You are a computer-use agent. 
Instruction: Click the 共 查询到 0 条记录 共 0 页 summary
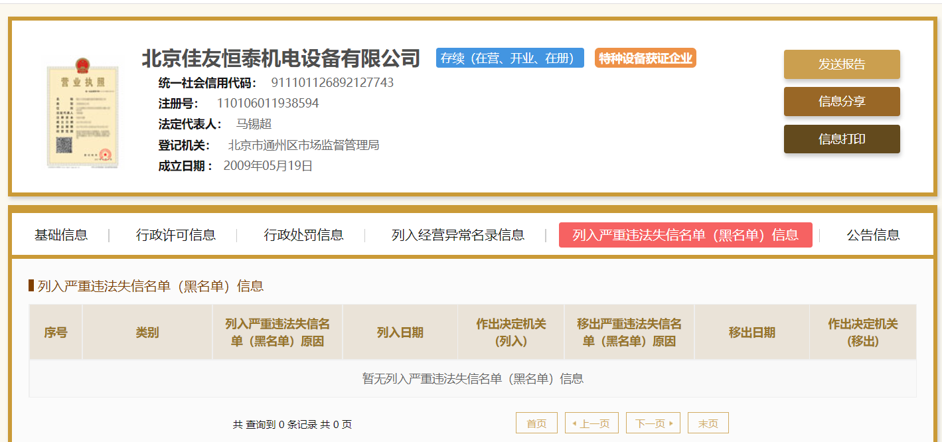292,425
